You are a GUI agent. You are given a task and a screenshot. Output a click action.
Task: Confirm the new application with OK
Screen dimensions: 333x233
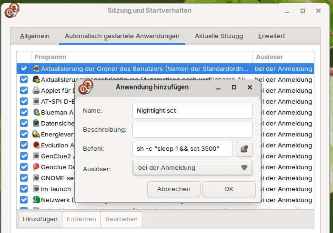pyautogui.click(x=229, y=189)
